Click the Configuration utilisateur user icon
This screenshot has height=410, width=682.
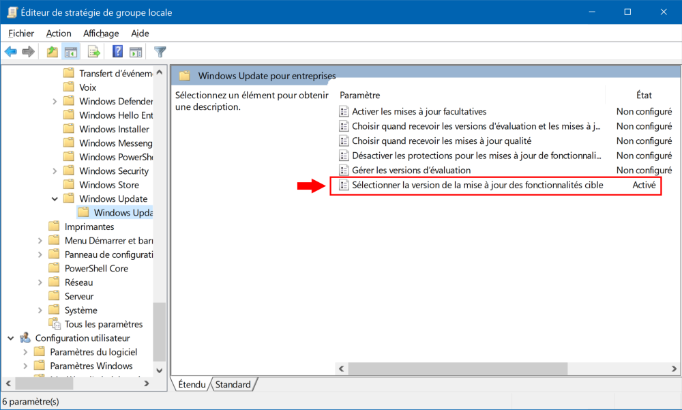point(25,338)
